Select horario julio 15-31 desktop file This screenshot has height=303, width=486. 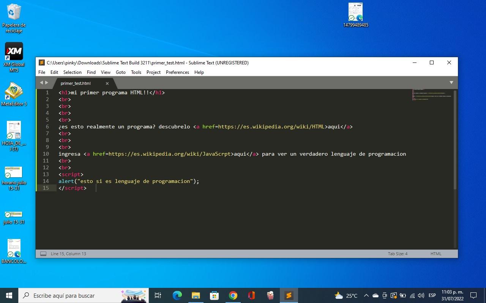tap(14, 178)
